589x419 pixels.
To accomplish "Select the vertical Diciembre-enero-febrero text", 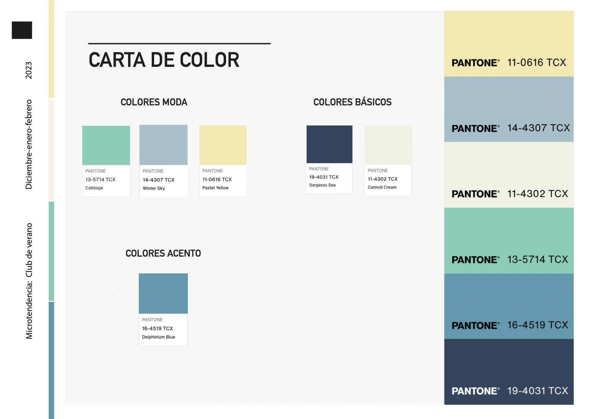I will [x=29, y=144].
